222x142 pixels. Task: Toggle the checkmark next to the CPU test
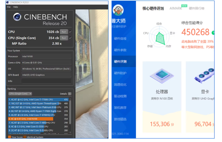pos(70,32)
